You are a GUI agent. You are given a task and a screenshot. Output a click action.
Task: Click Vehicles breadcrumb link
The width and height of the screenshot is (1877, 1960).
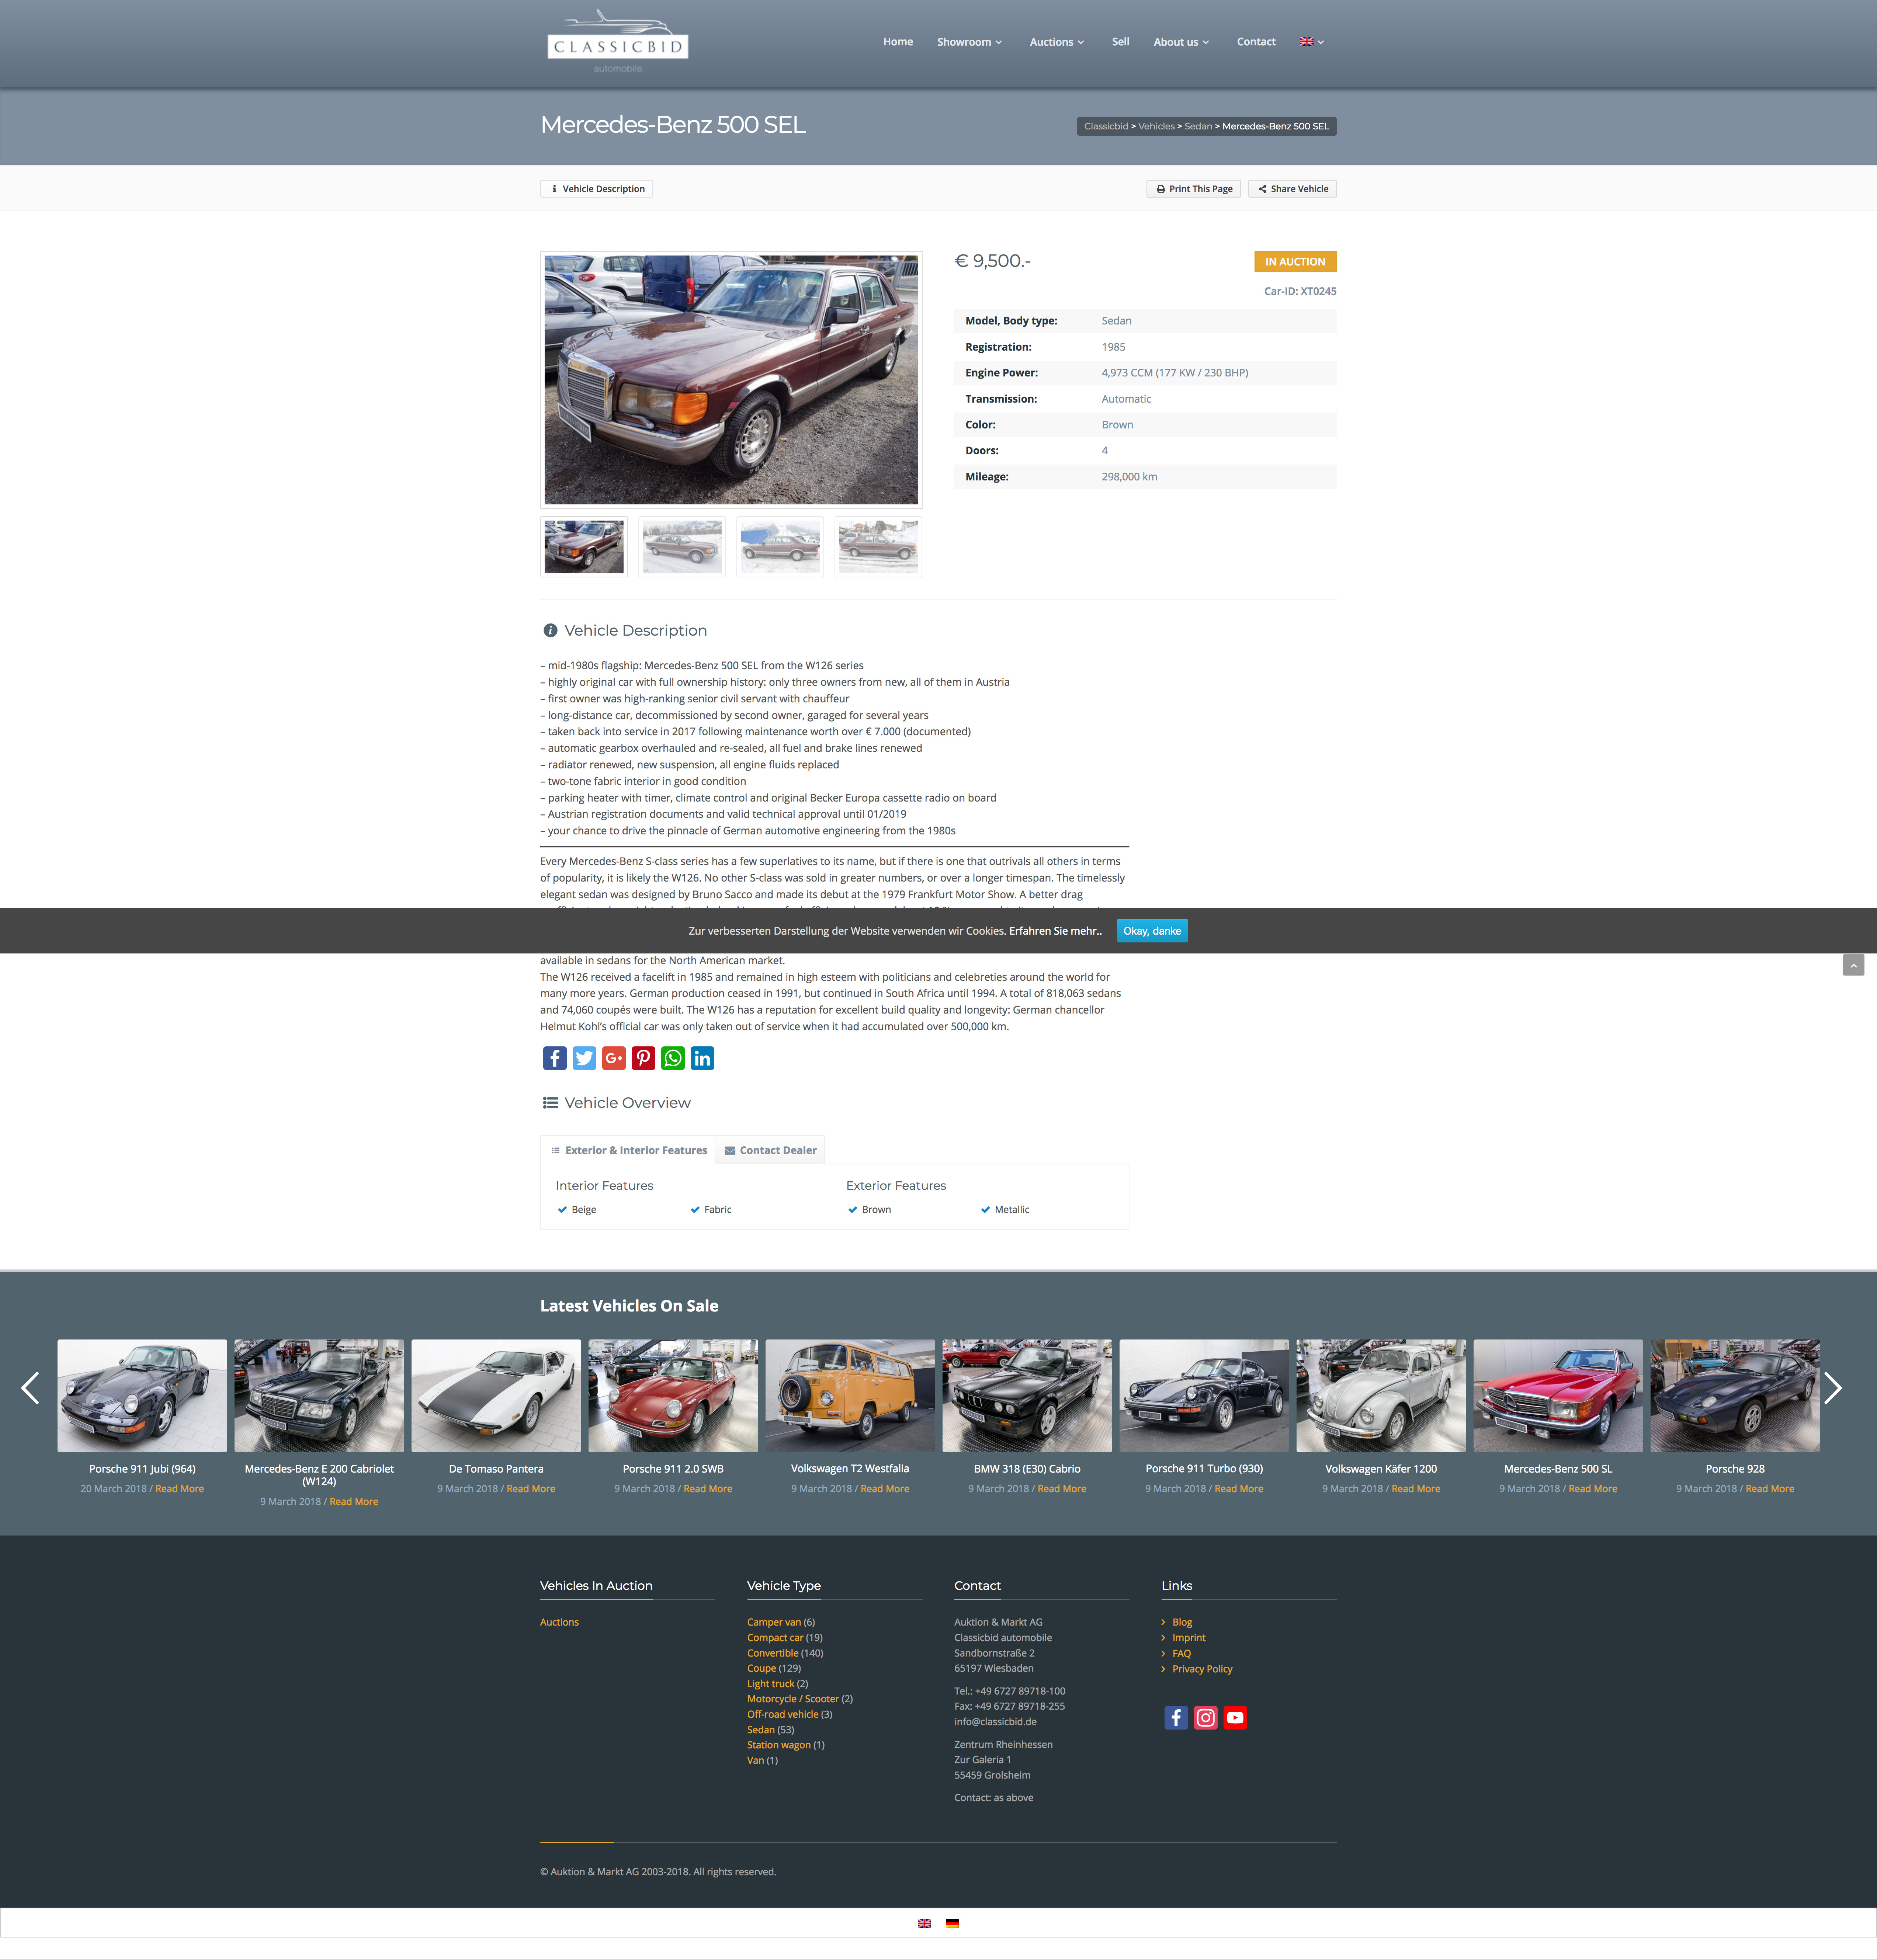[1156, 126]
